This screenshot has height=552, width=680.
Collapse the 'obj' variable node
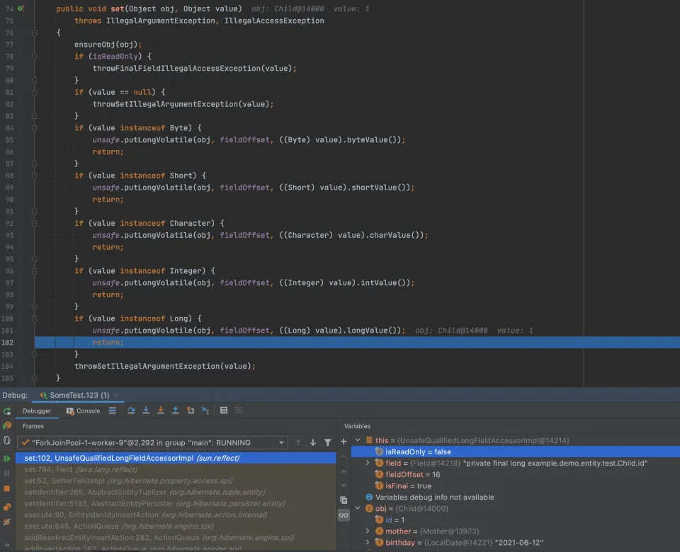point(358,508)
